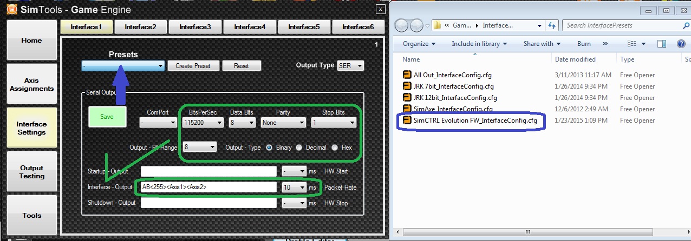Click Burn in Explorer toolbar
The image size is (691, 241).
584,44
